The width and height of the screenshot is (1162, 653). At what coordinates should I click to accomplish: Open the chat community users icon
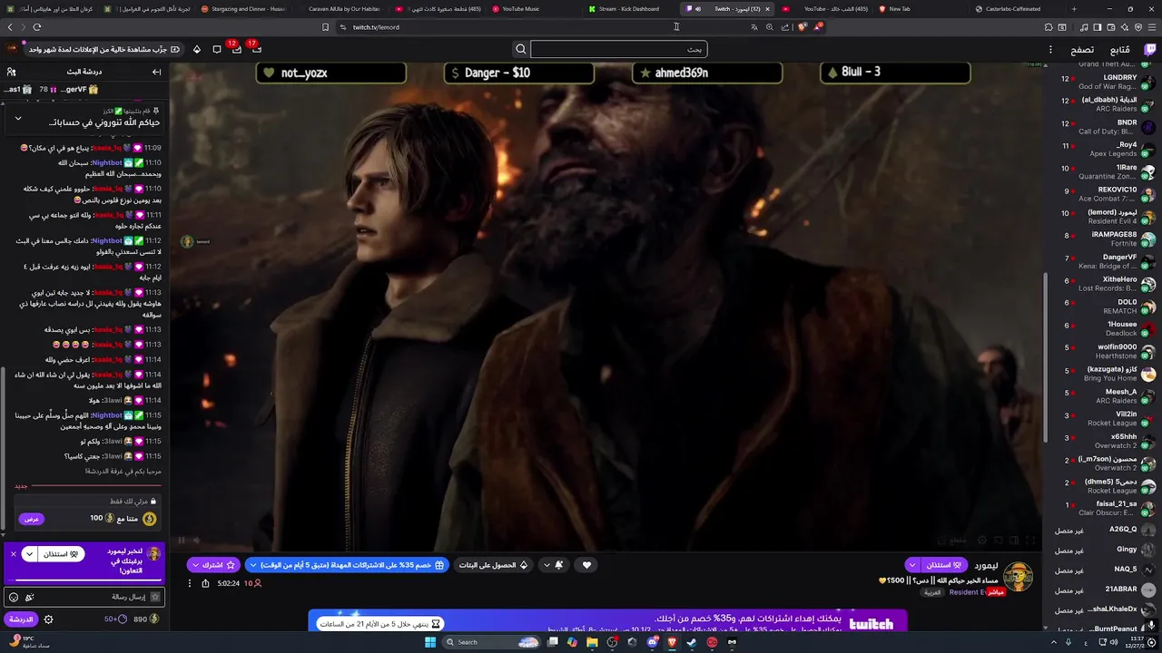12,72
